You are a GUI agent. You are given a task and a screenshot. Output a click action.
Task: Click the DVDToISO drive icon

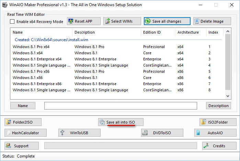coord(145,133)
